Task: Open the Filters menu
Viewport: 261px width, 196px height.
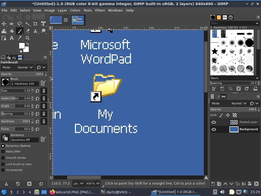Action: (100, 10)
